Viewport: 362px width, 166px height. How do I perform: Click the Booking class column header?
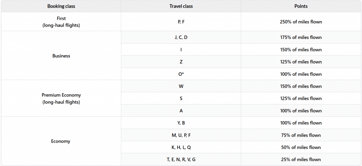[x=61, y=6]
